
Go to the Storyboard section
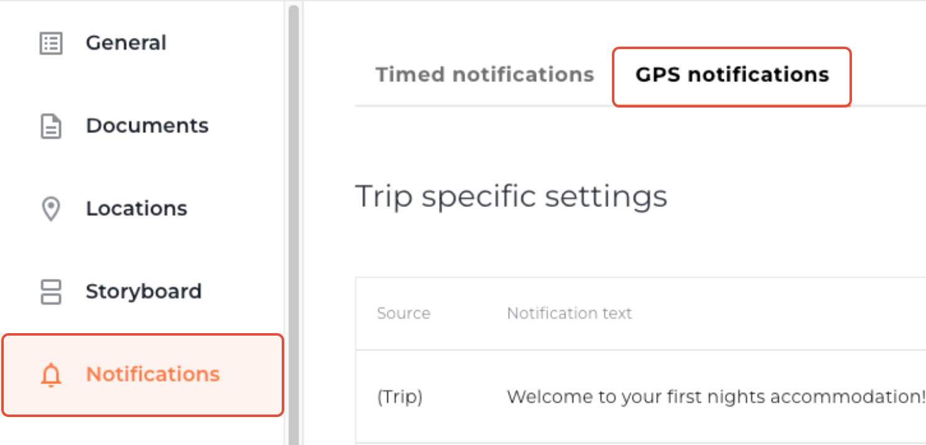144,291
